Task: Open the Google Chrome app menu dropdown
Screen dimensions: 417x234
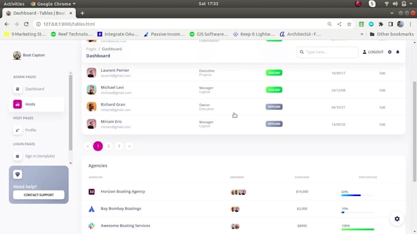Action: tap(53, 4)
